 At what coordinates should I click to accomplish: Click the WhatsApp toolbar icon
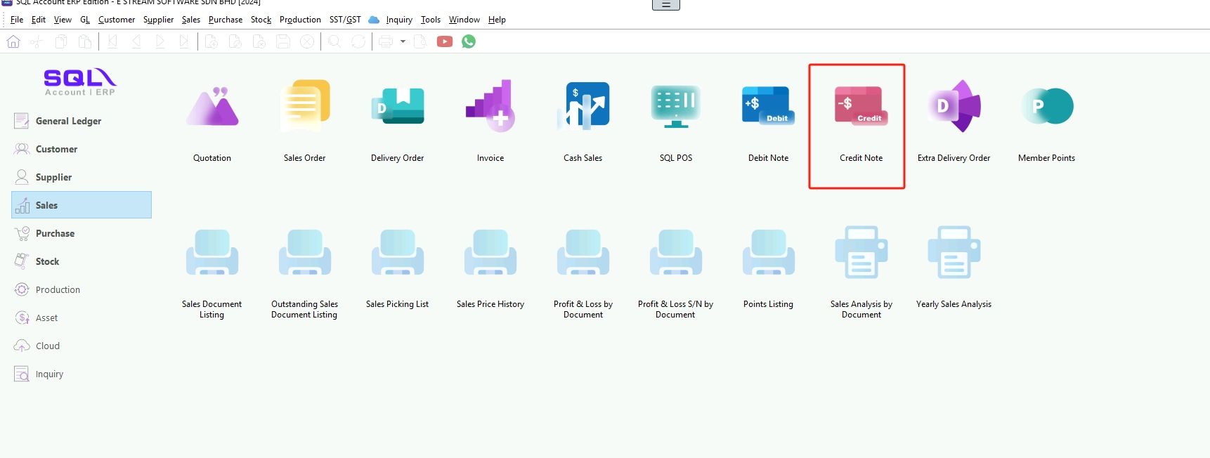(x=469, y=42)
